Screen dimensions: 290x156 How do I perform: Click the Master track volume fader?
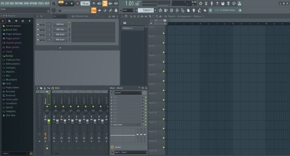point(49,121)
